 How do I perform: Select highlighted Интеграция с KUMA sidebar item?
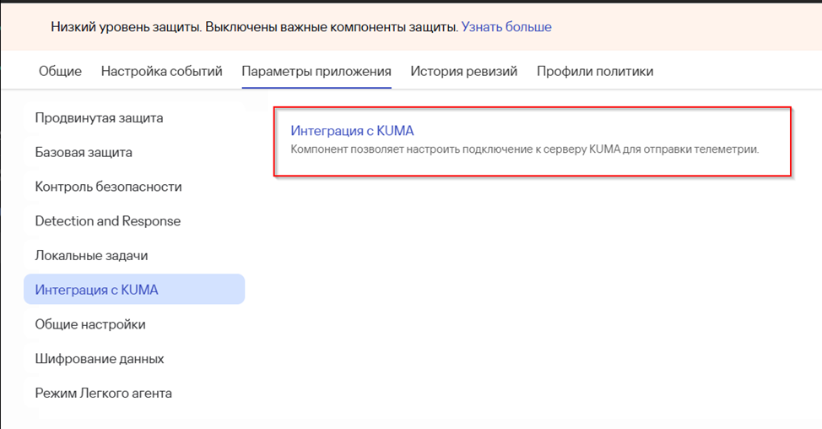click(96, 290)
